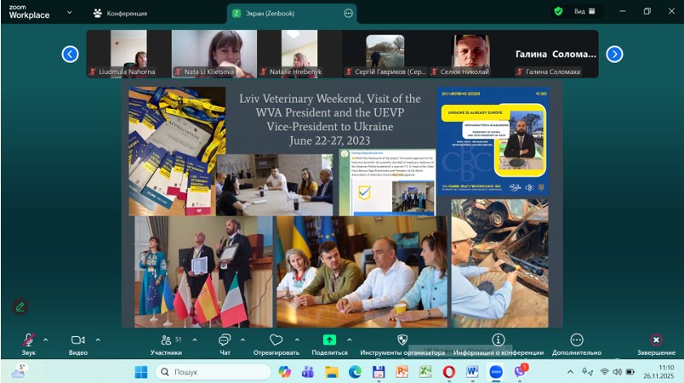Click the Отреагировать reactions heart icon
This screenshot has width=684, height=383.
coord(276,340)
